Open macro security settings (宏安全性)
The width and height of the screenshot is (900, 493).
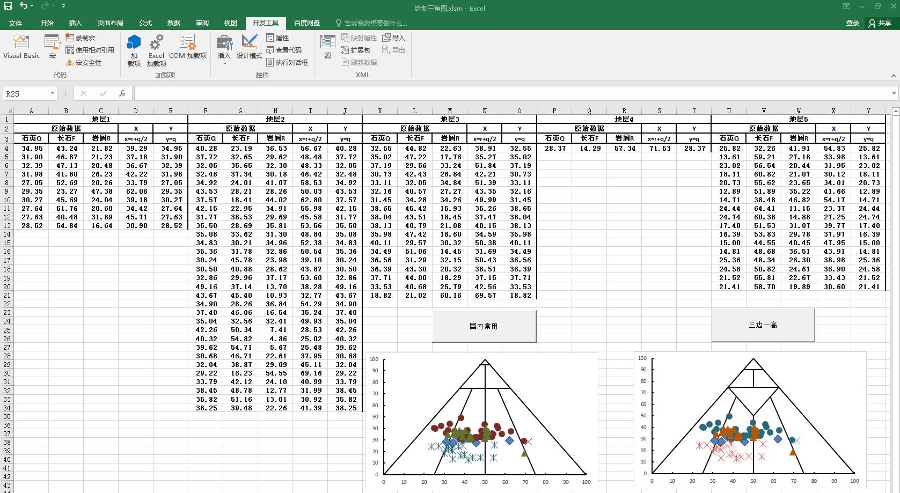click(84, 62)
